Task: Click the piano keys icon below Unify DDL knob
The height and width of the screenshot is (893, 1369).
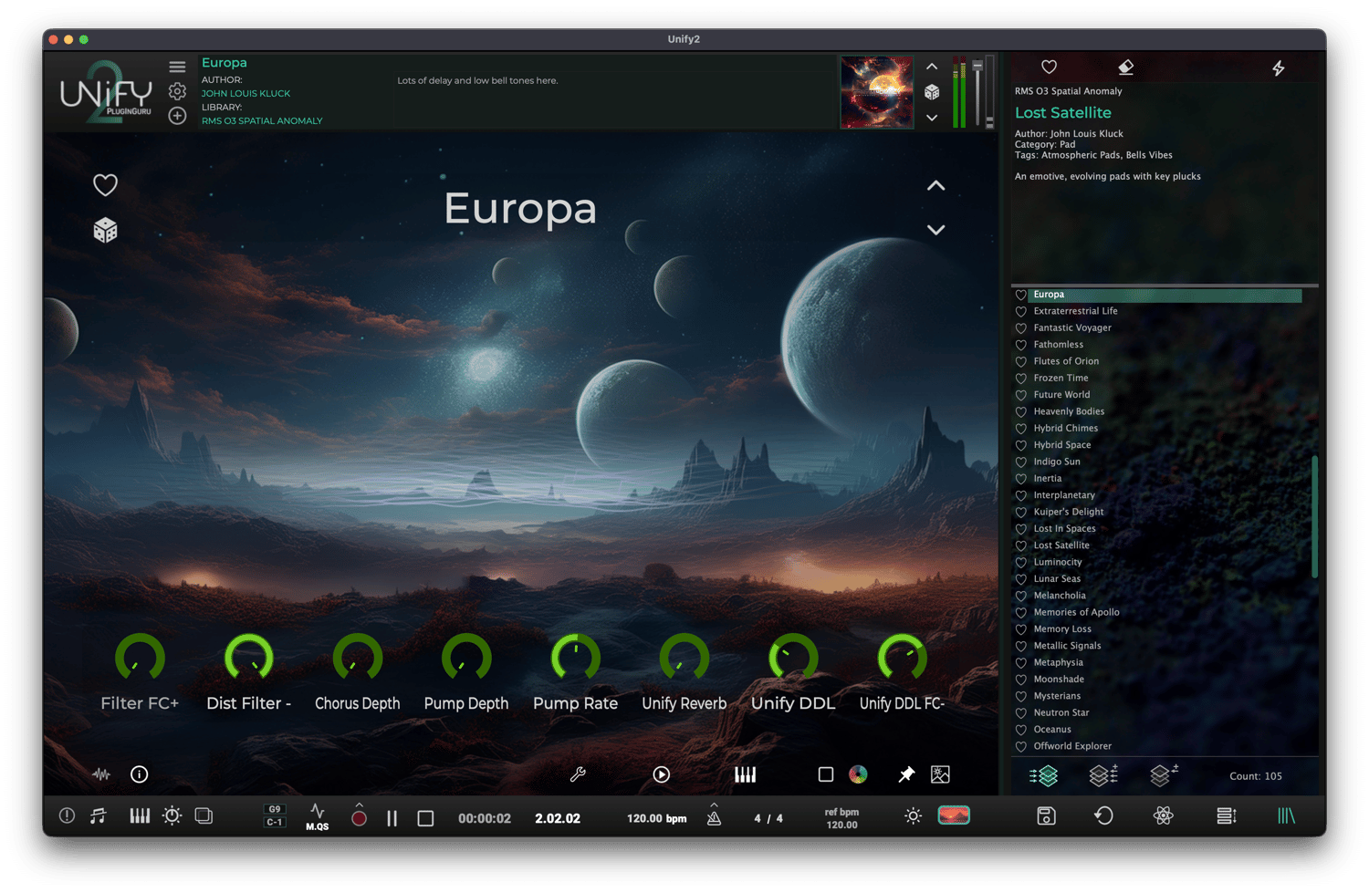Action: point(746,774)
